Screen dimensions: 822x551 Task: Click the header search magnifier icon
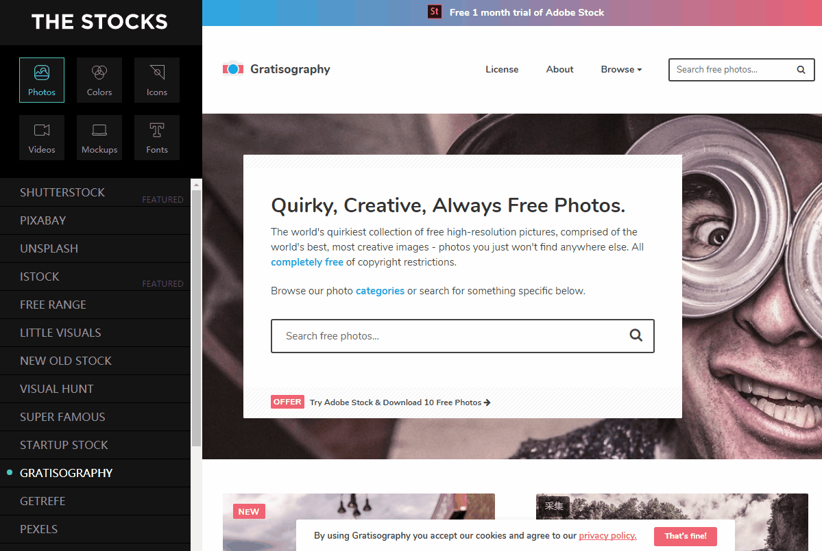tap(801, 70)
